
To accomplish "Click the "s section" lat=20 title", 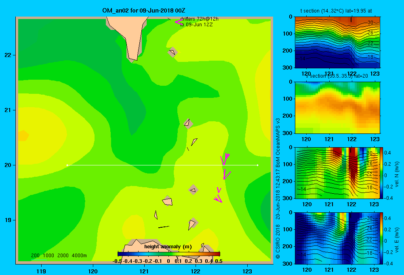I will (x=337, y=76).
